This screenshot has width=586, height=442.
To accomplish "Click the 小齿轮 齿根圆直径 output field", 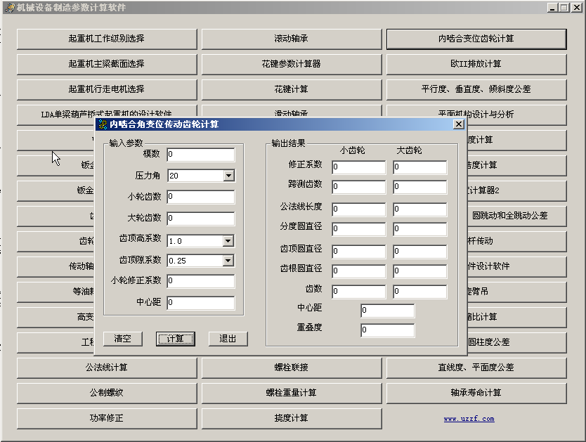I will point(359,271).
